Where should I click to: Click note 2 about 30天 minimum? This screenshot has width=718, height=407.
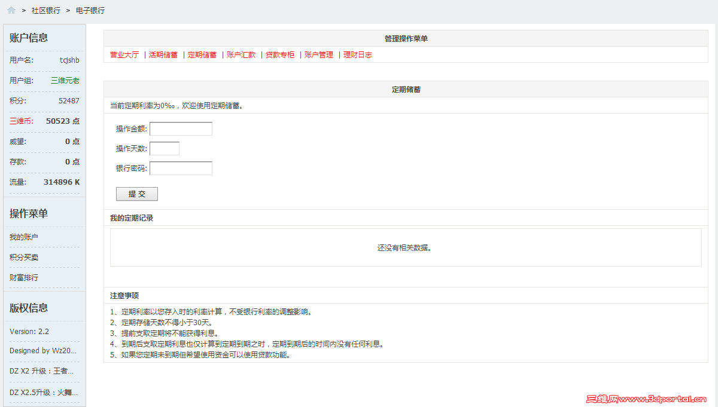point(162,323)
